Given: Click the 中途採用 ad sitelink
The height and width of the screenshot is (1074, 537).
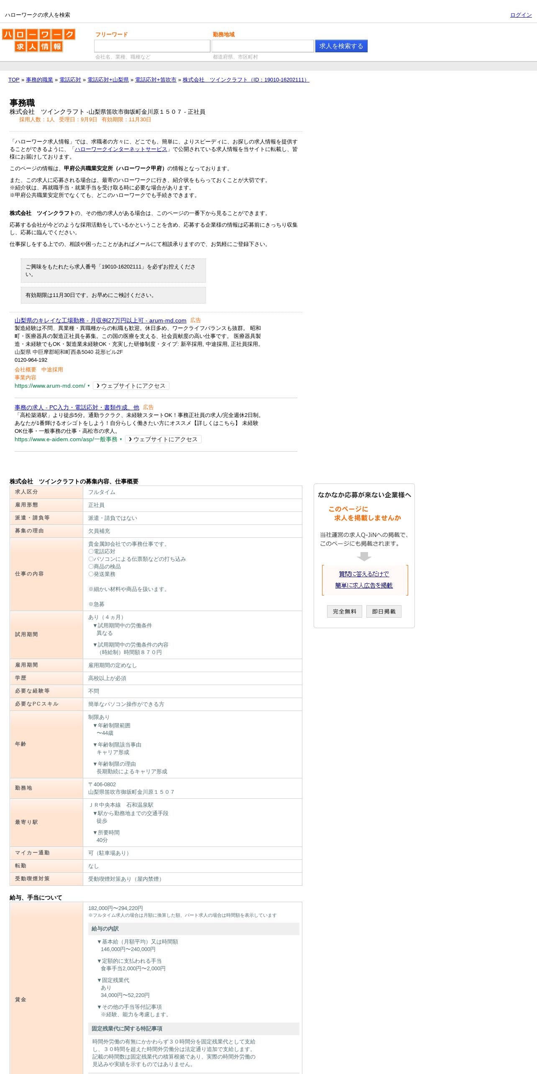Looking at the screenshot, I should pos(52,370).
